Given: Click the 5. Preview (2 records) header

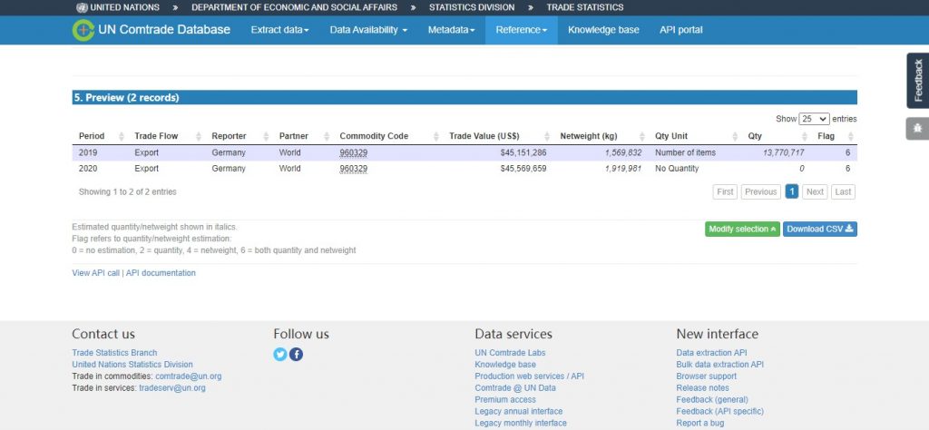Looking at the screenshot, I should pyautogui.click(x=464, y=98).
